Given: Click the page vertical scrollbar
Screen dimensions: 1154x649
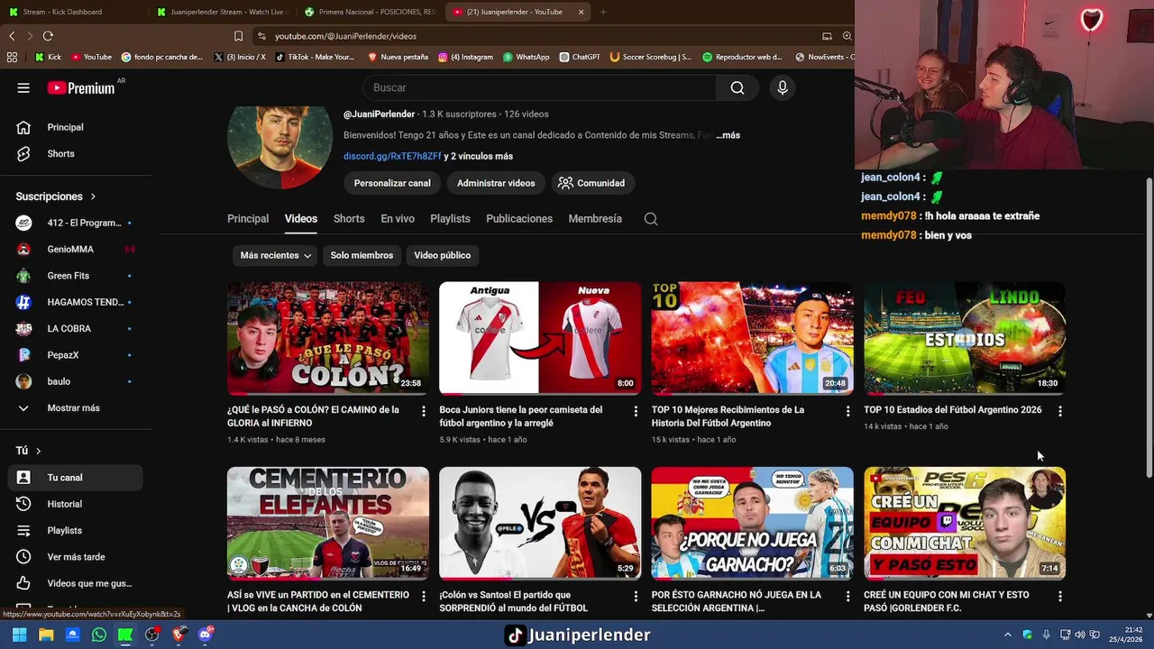Looking at the screenshot, I should click(x=1149, y=328).
